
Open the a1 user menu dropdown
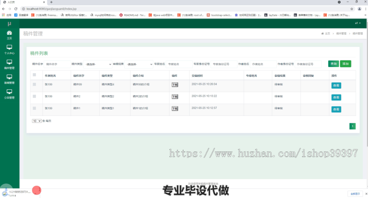click(x=358, y=23)
